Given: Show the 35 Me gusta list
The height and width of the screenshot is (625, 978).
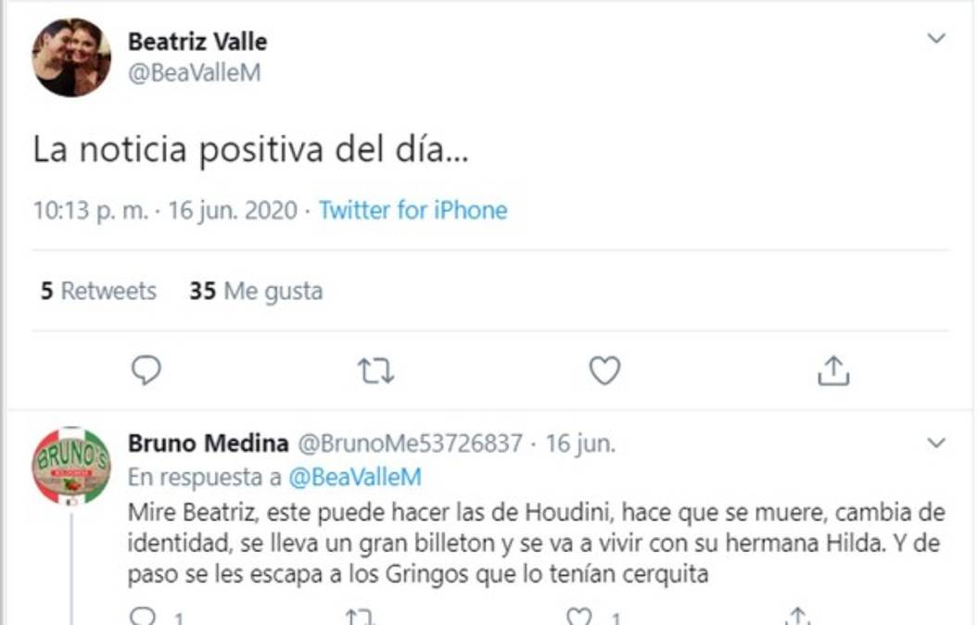Looking at the screenshot, I should click(x=256, y=292).
